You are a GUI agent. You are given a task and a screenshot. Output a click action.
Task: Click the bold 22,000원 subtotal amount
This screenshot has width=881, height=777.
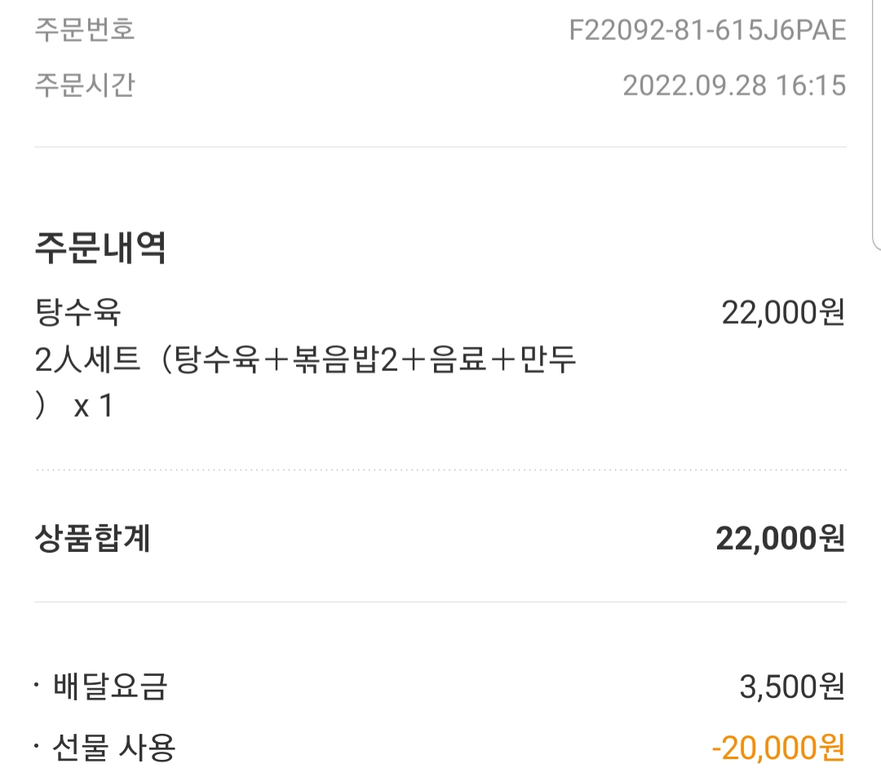781,539
